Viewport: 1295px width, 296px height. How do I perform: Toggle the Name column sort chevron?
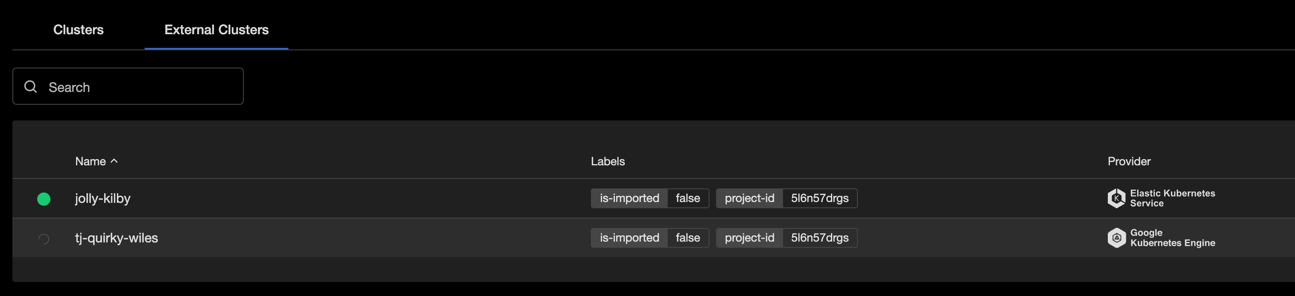coord(114,160)
